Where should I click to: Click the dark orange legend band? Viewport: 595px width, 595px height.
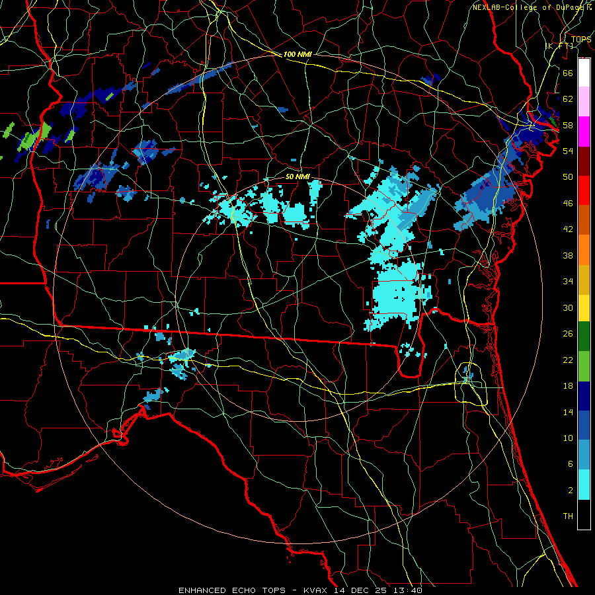click(x=584, y=220)
